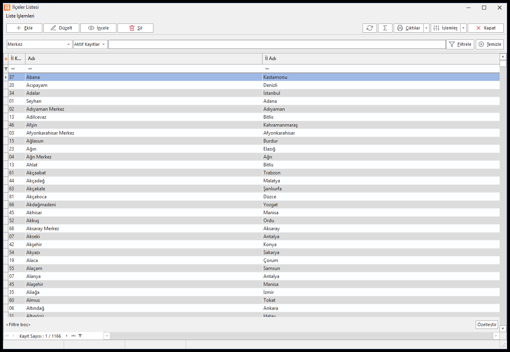Click vertical scrollbar down arrow
Image resolution: width=510 pixels, height=352 pixels.
click(x=503, y=329)
